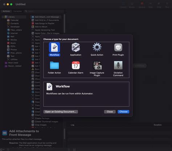Click the Log column header
Viewport: 172px width, 151px height.
click(x=73, y=125)
